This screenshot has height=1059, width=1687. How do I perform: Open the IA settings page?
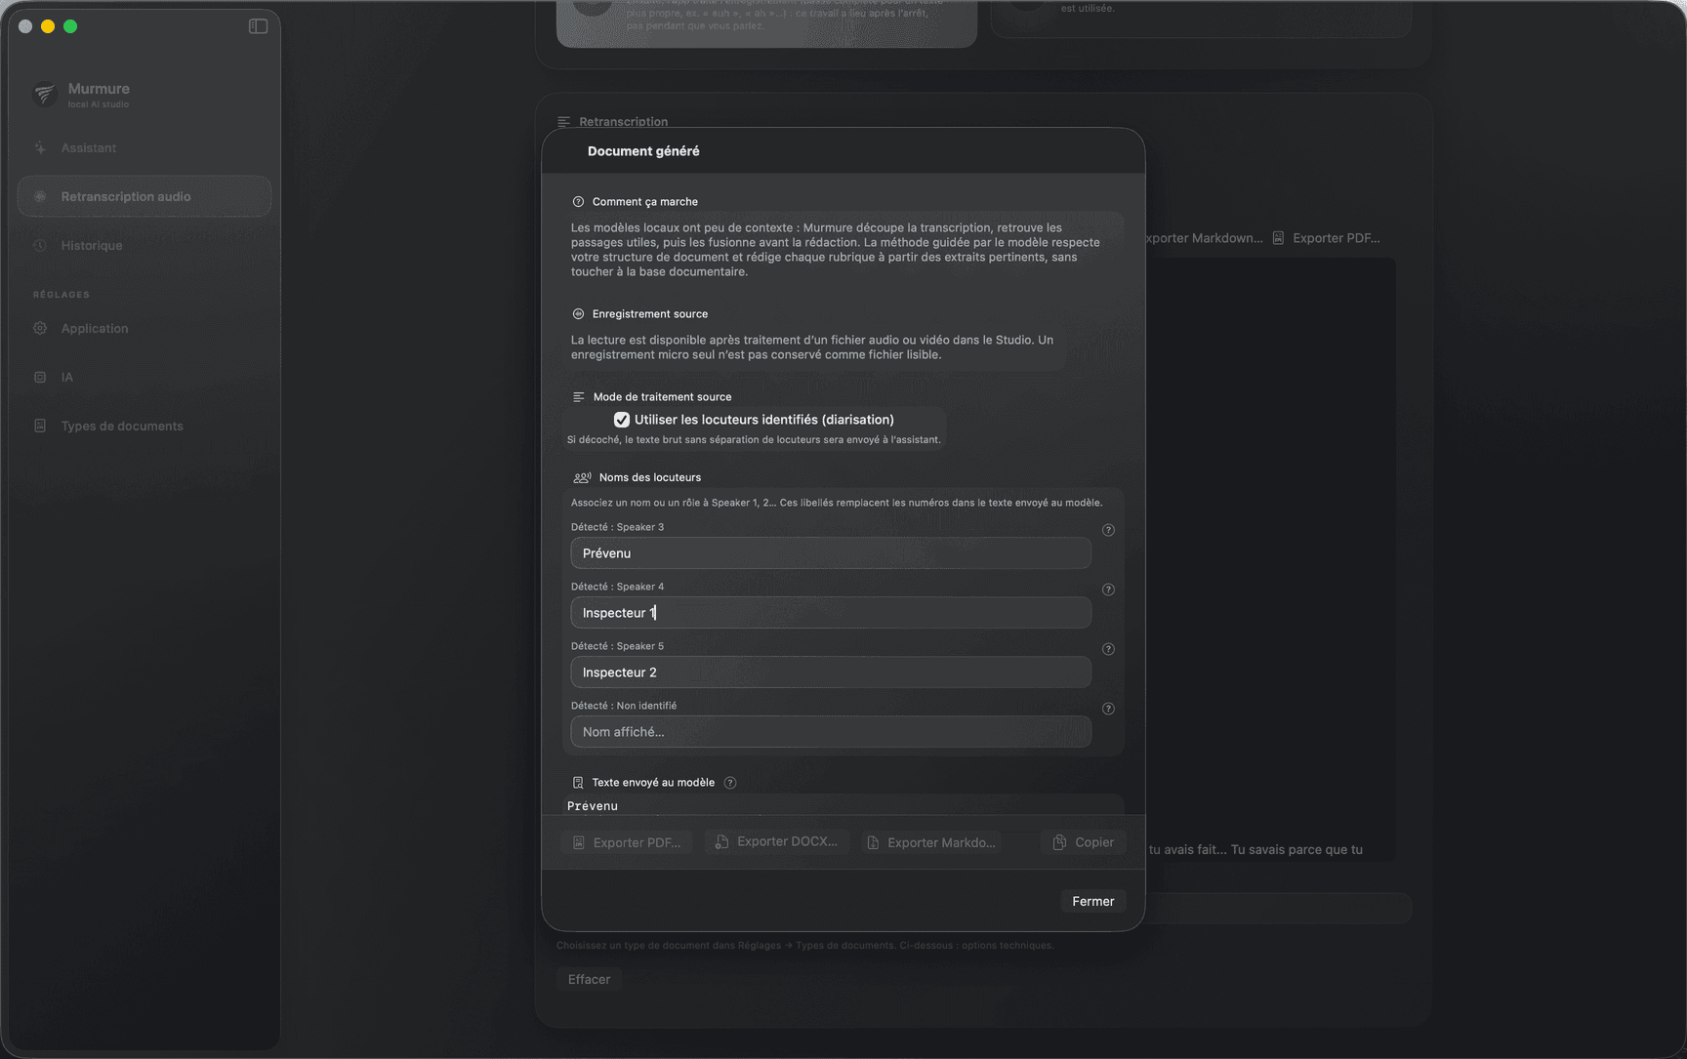(144, 378)
